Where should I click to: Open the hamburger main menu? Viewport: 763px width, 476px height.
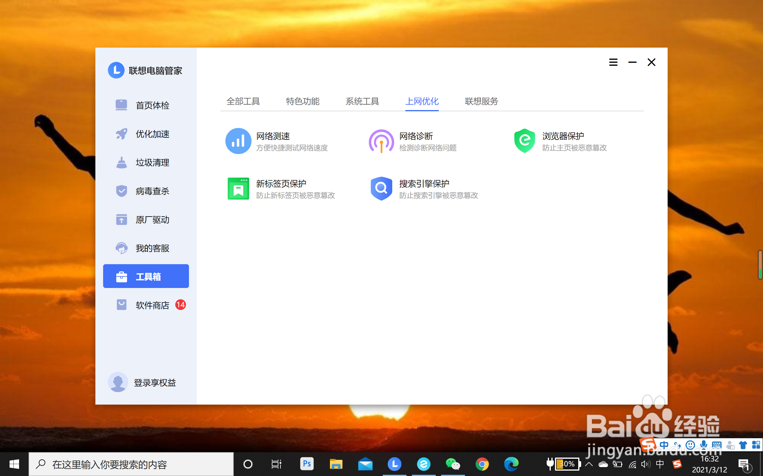point(613,62)
